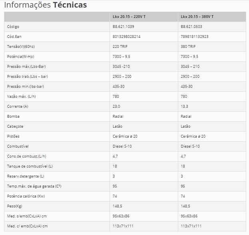Select the Lkx 20.15 – 380V T column header
The height and width of the screenshot is (235, 249).
pos(197,17)
